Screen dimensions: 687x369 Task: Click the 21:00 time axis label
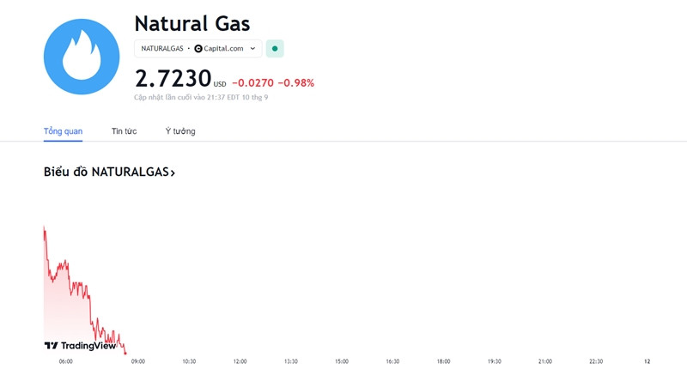[545, 361]
